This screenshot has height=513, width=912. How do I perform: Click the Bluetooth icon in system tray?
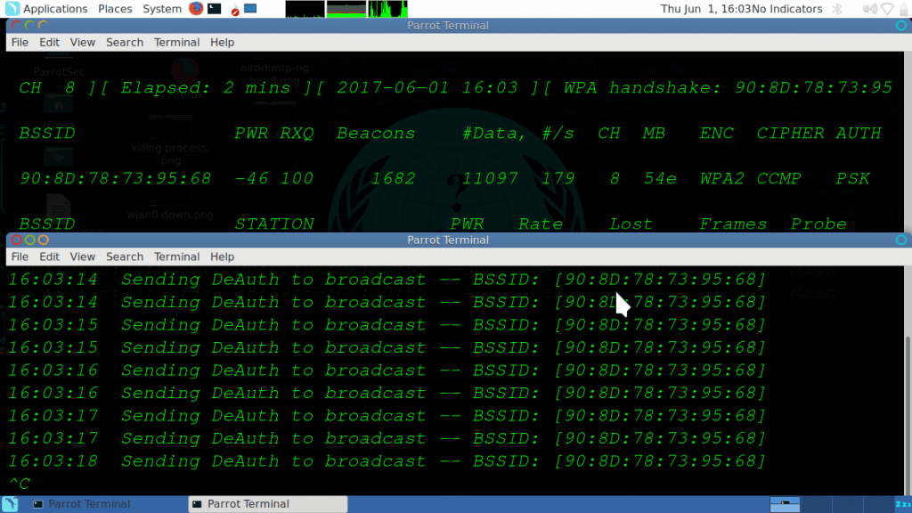tap(837, 9)
